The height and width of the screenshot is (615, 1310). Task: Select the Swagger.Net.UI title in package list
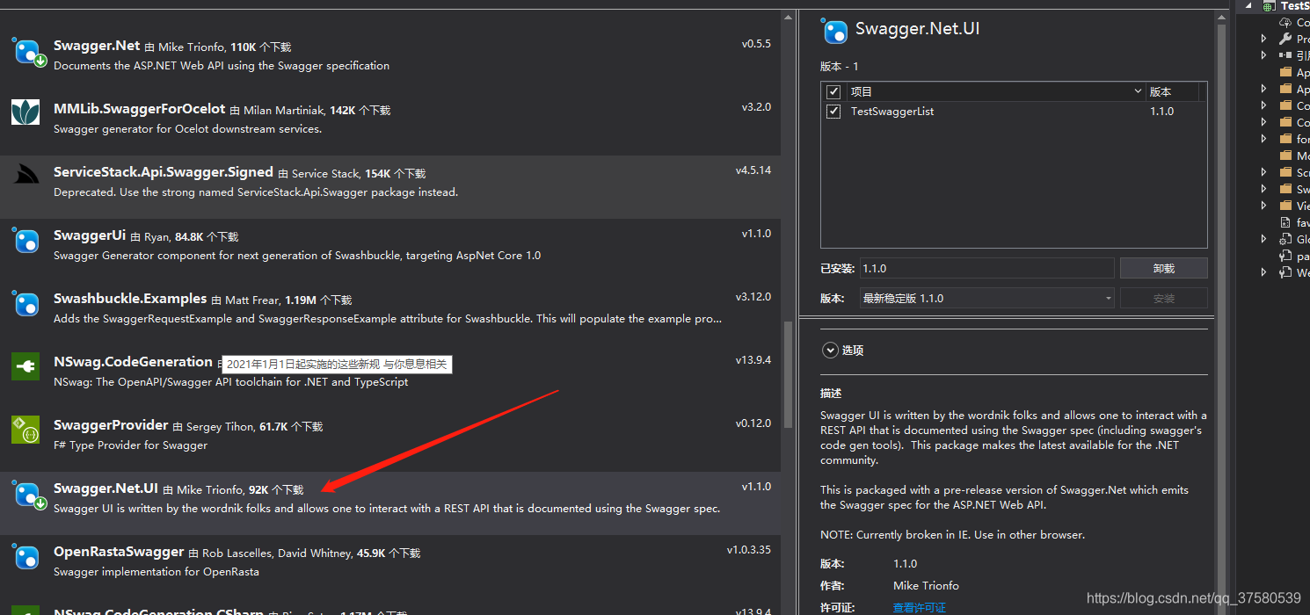[x=106, y=488]
